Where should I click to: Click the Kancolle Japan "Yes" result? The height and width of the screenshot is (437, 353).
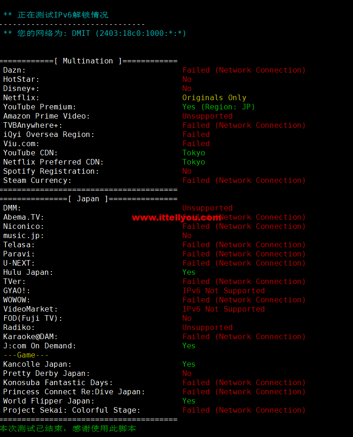[189, 364]
